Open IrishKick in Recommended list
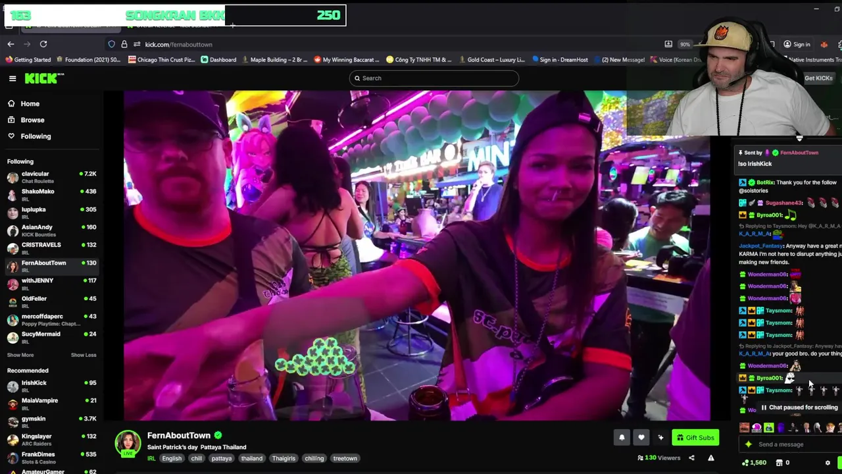This screenshot has height=474, width=842. [x=52, y=386]
